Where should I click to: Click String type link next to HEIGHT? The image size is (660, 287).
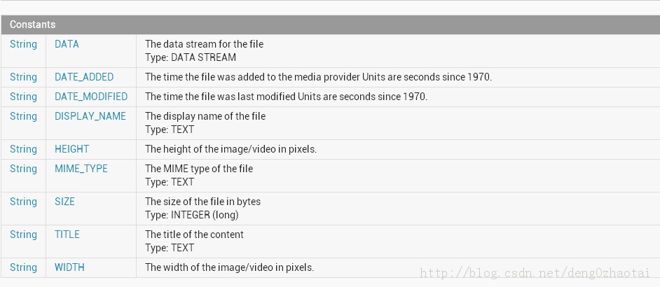[23, 149]
